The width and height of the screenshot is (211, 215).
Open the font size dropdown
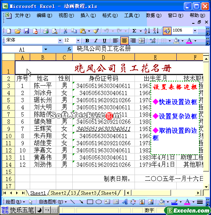pos(78,41)
